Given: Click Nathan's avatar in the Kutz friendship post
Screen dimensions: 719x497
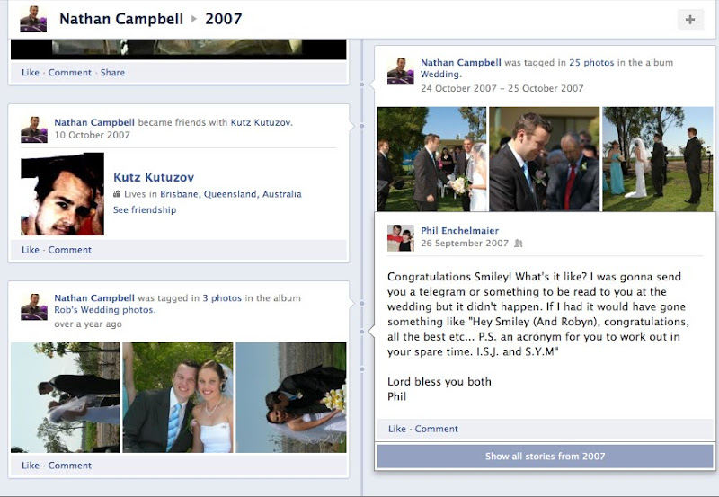Looking at the screenshot, I should pyautogui.click(x=34, y=129).
